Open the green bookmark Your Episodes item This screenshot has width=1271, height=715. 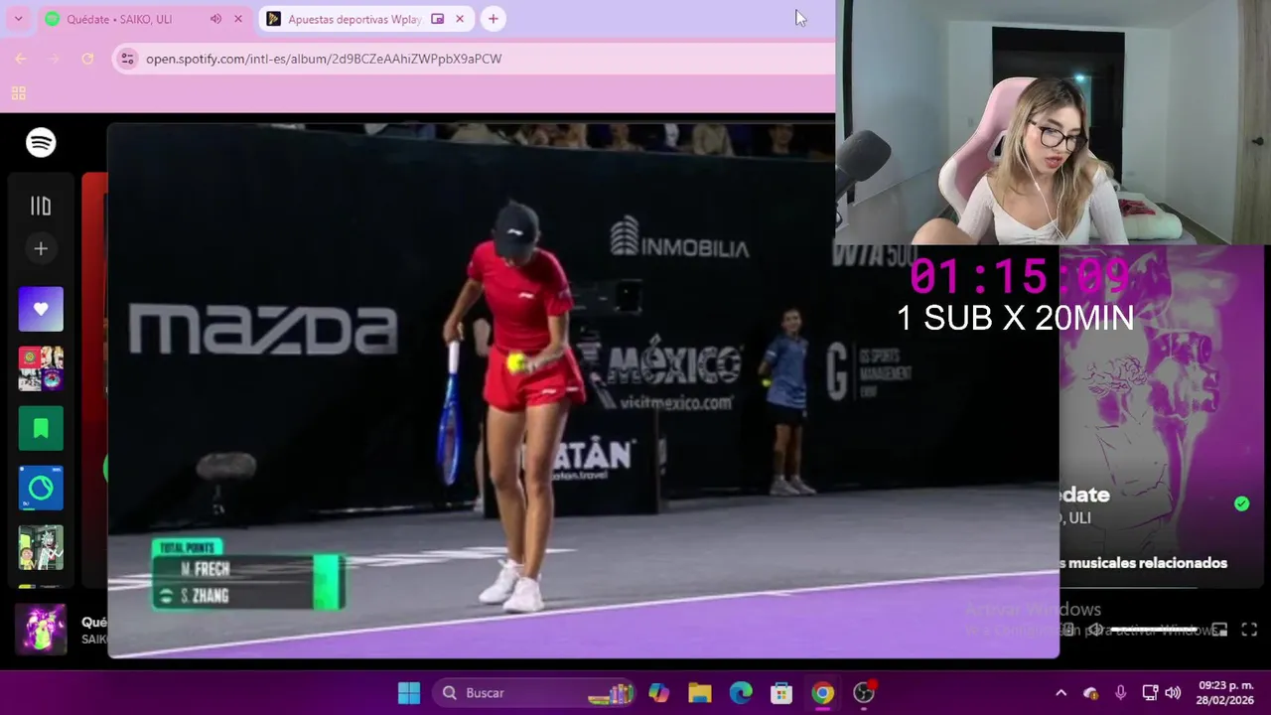coord(41,428)
